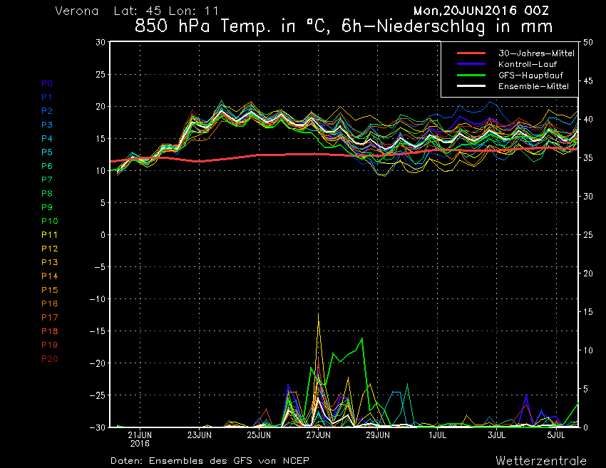Click the -30 temperature axis value
The height and width of the screenshot is (468, 606).
[x=98, y=427]
